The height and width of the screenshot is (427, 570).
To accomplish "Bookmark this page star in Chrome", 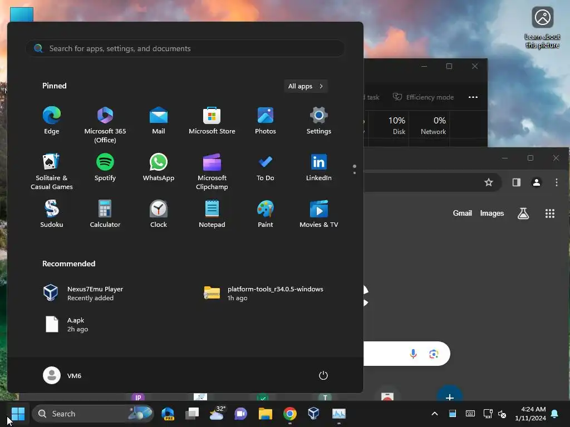I will tap(489, 182).
